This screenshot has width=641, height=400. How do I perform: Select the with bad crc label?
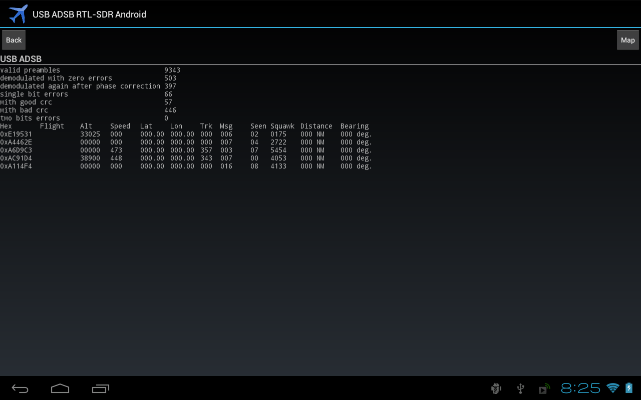[x=24, y=110]
